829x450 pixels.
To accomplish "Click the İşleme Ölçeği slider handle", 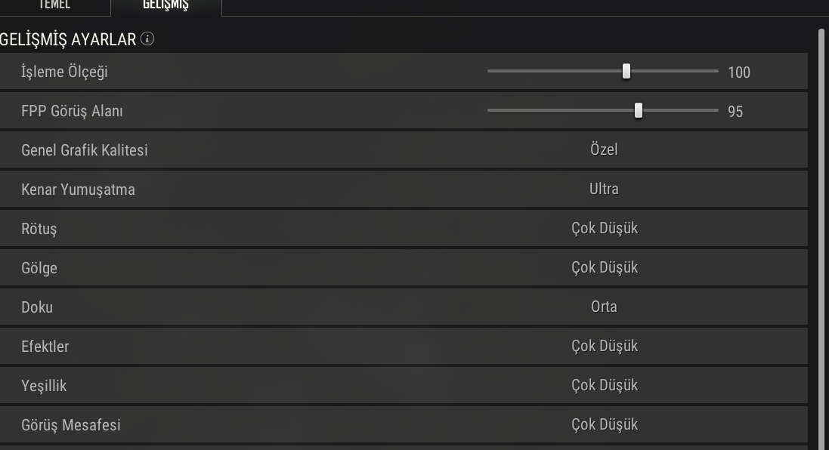I will click(626, 72).
